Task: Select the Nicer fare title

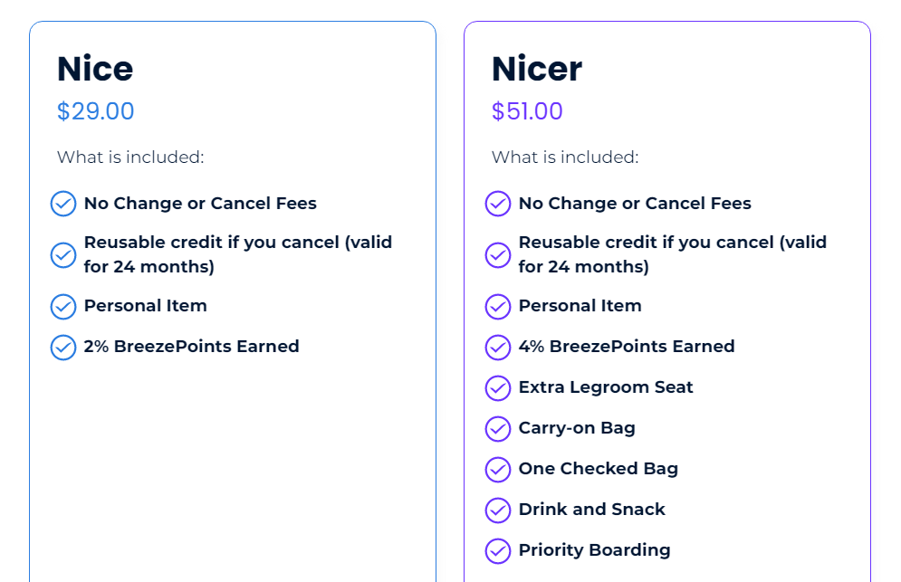Action: [537, 69]
